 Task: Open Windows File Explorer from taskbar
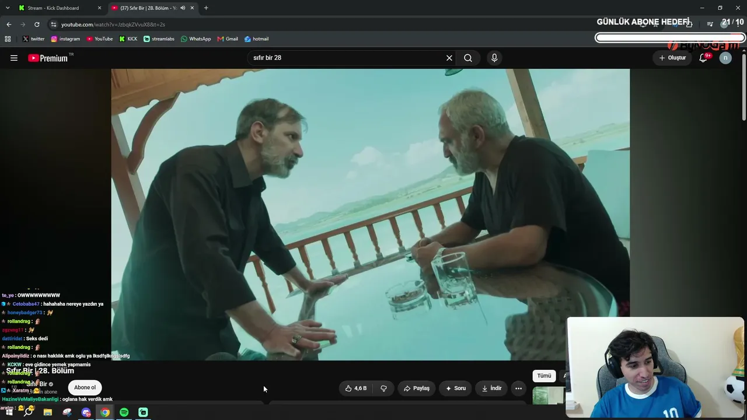click(x=48, y=412)
